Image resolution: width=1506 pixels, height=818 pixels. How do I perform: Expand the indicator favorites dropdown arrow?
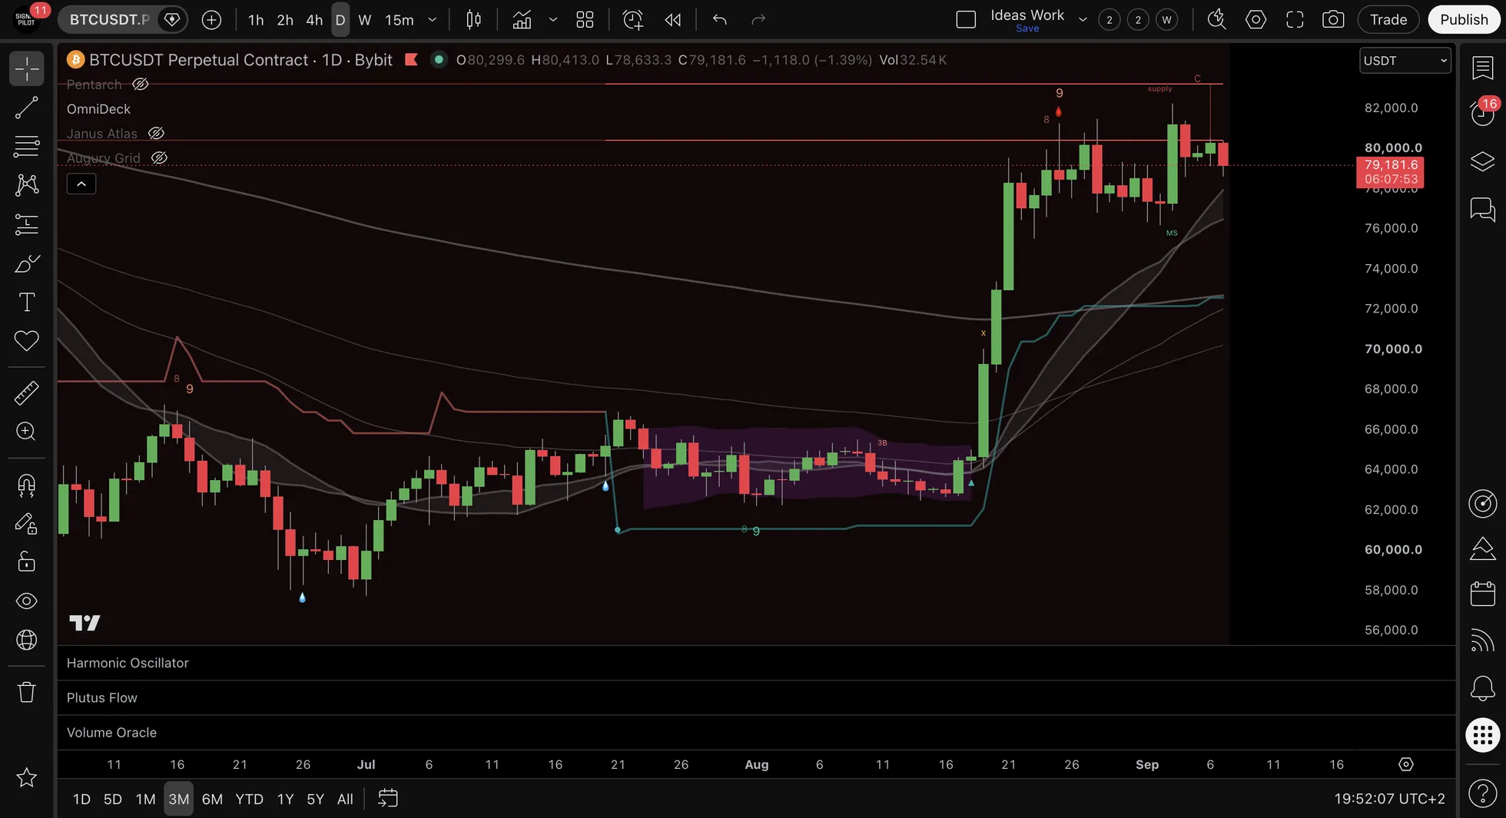coord(552,20)
